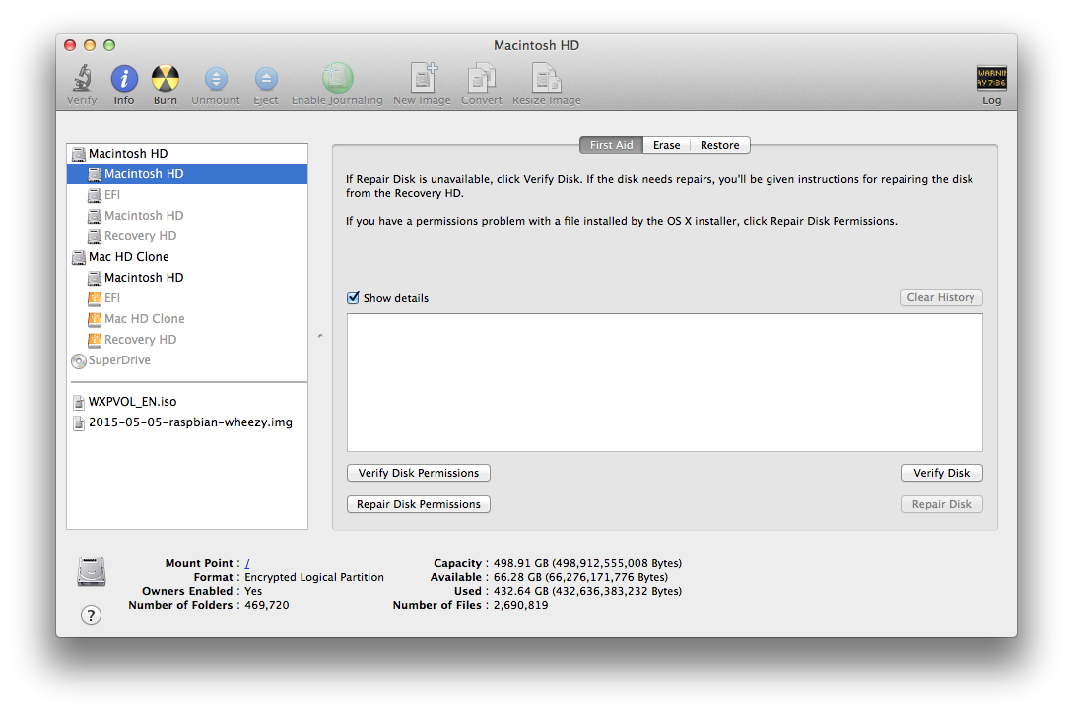This screenshot has width=1073, height=715.
Task: Switch to the Erase tab
Action: click(x=666, y=145)
